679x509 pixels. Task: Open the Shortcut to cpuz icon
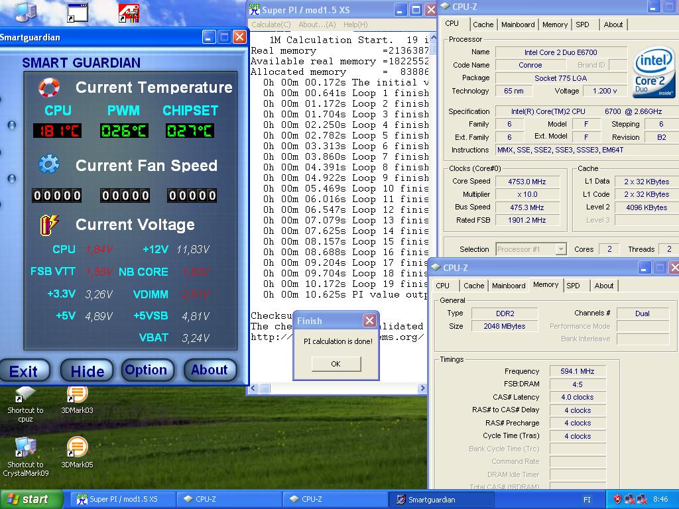point(25,405)
